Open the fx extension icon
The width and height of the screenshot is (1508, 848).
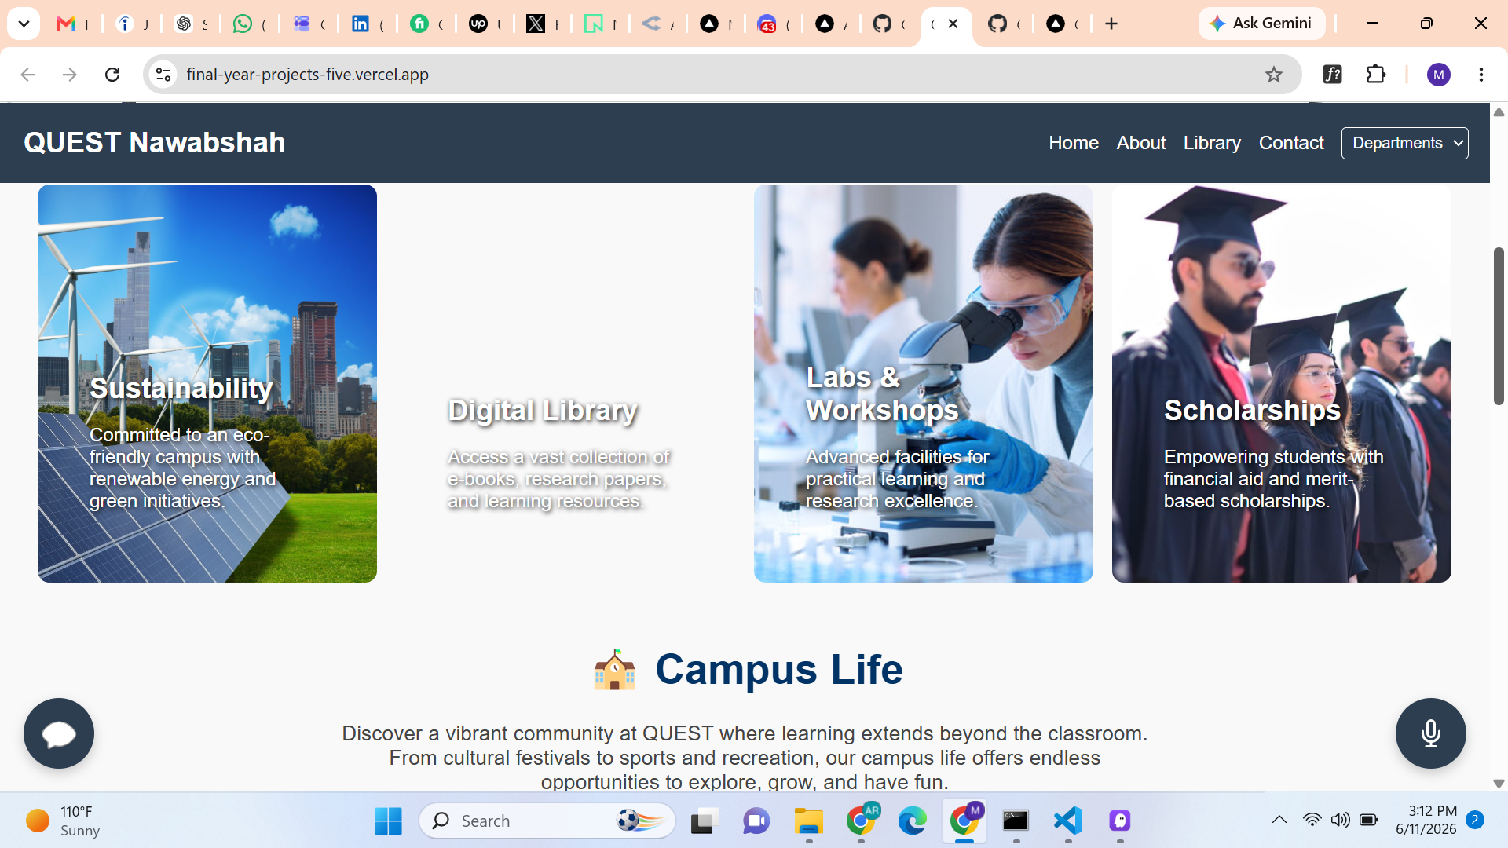(1332, 75)
